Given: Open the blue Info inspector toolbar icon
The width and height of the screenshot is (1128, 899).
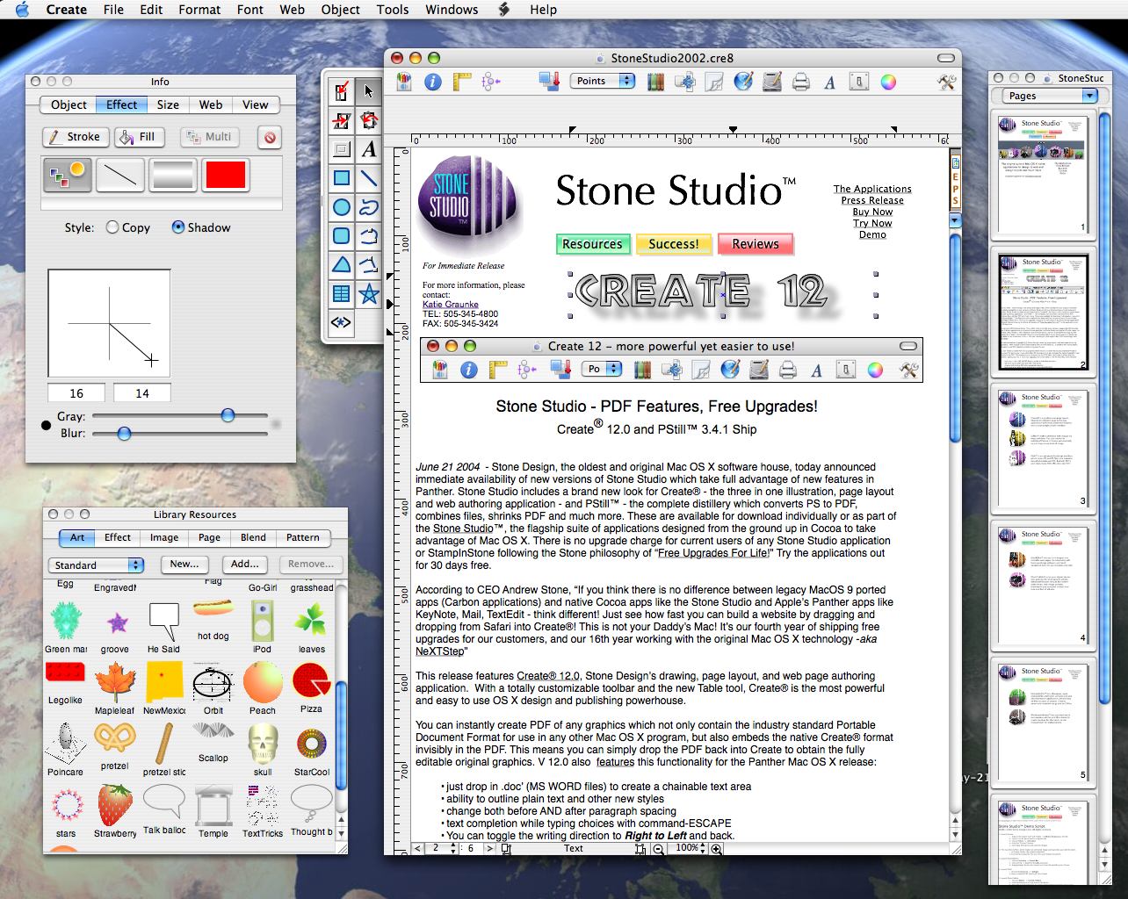Looking at the screenshot, I should pos(432,82).
